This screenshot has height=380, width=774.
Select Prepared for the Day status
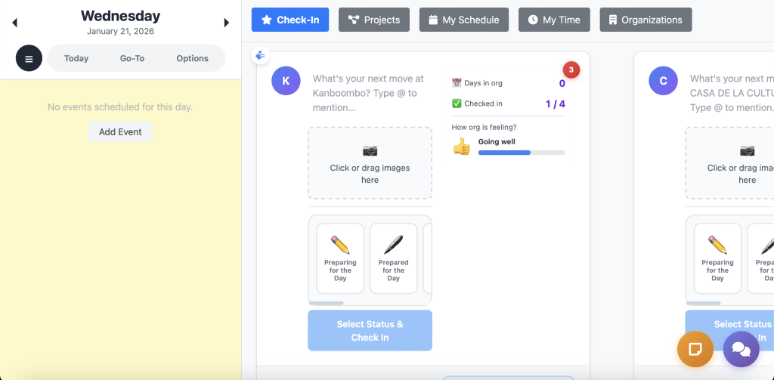pyautogui.click(x=393, y=258)
